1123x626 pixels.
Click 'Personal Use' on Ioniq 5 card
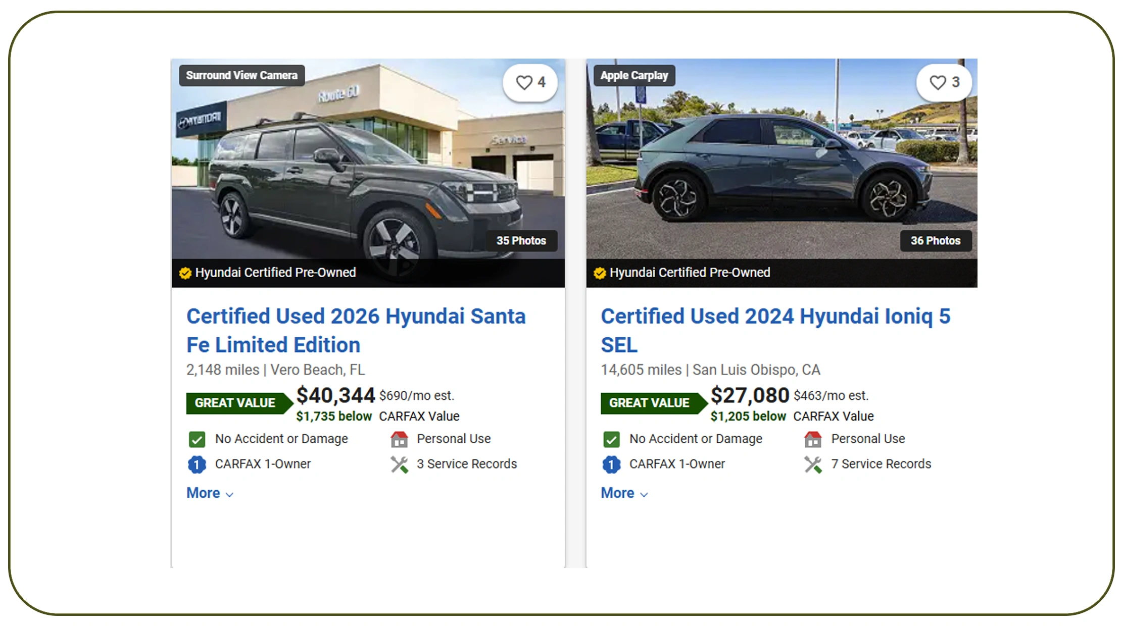pos(868,439)
